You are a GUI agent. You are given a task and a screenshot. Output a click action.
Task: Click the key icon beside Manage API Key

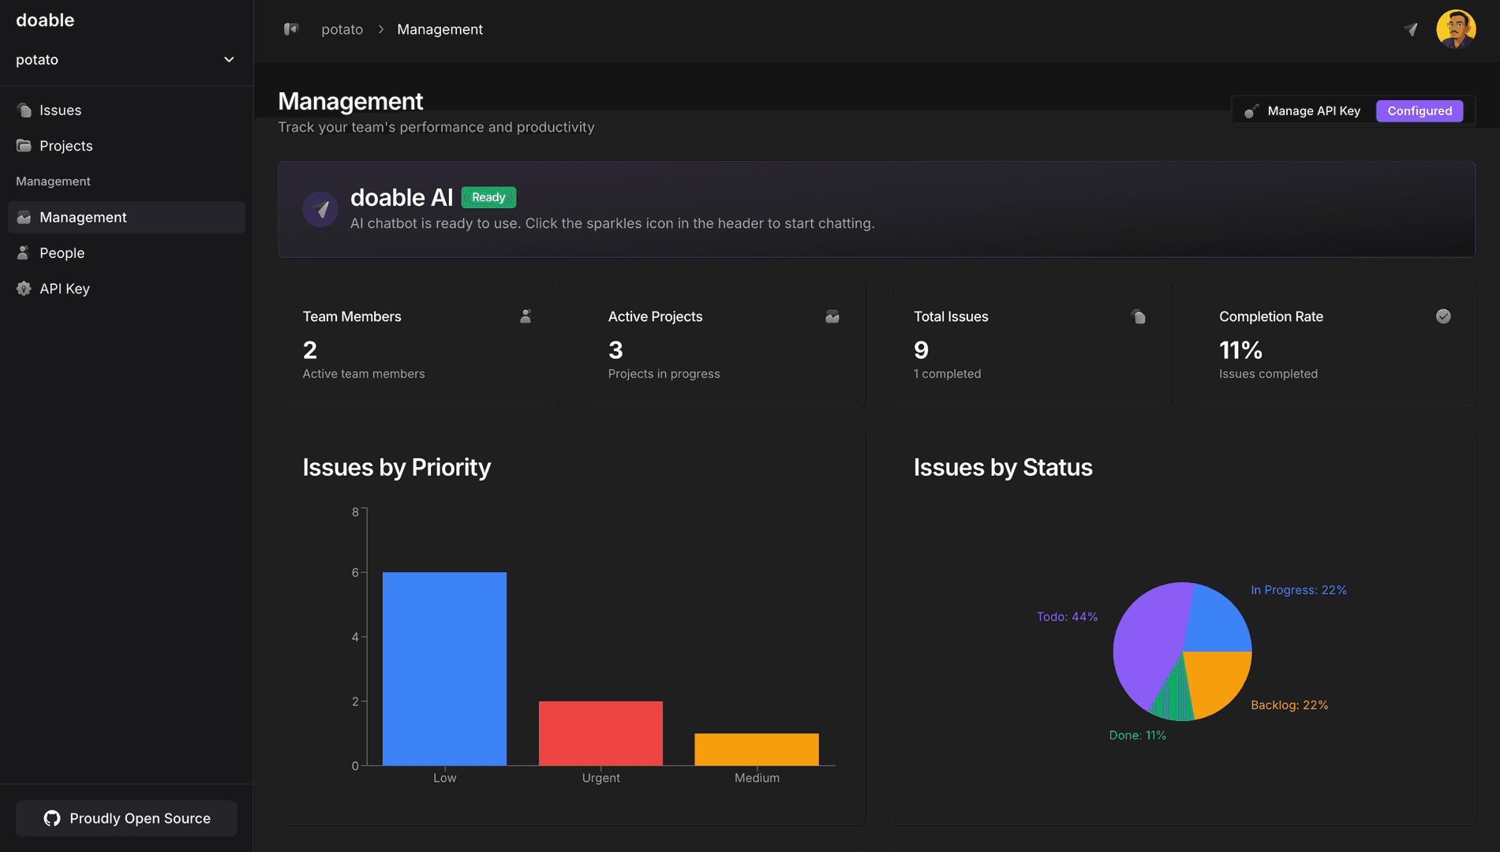(x=1251, y=111)
